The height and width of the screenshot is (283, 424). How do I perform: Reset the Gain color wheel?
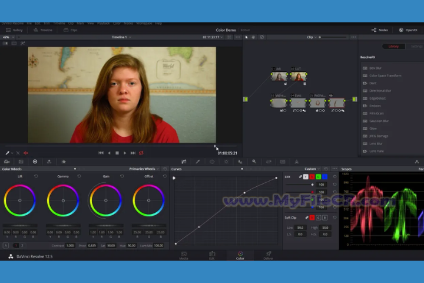point(122,176)
